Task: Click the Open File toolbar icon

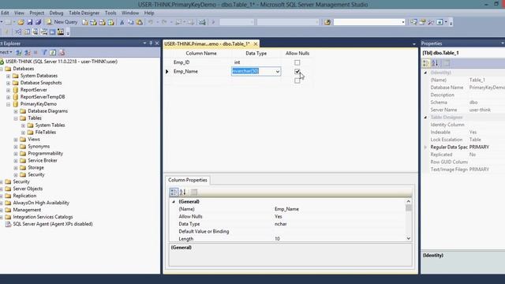Action: click(x=21, y=22)
